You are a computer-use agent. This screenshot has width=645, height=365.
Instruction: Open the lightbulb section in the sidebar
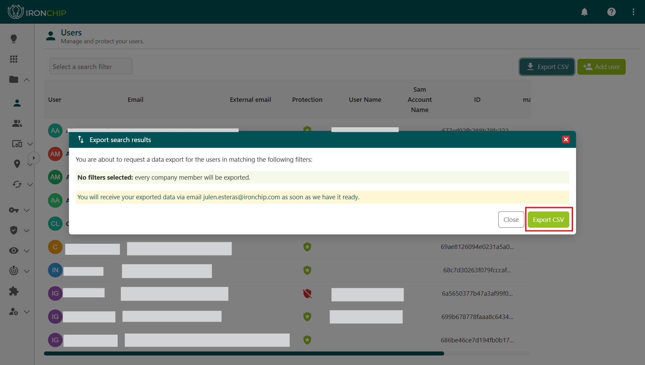point(14,39)
